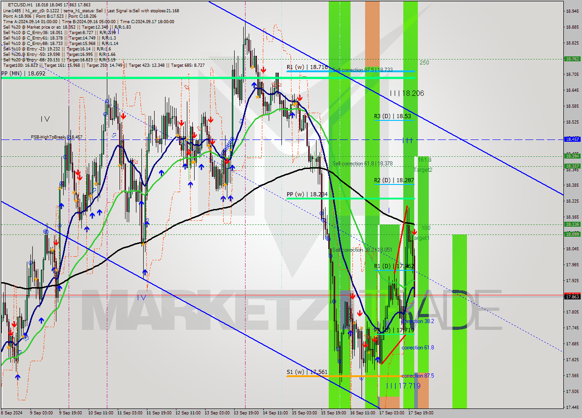The width and height of the screenshot is (582, 418).
Task: Select the green 18.099 price axis tag
Action: pyautogui.click(x=572, y=234)
